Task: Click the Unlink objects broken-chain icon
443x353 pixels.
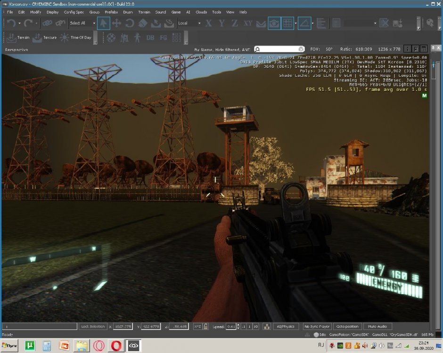Action: pyautogui.click(x=60, y=23)
